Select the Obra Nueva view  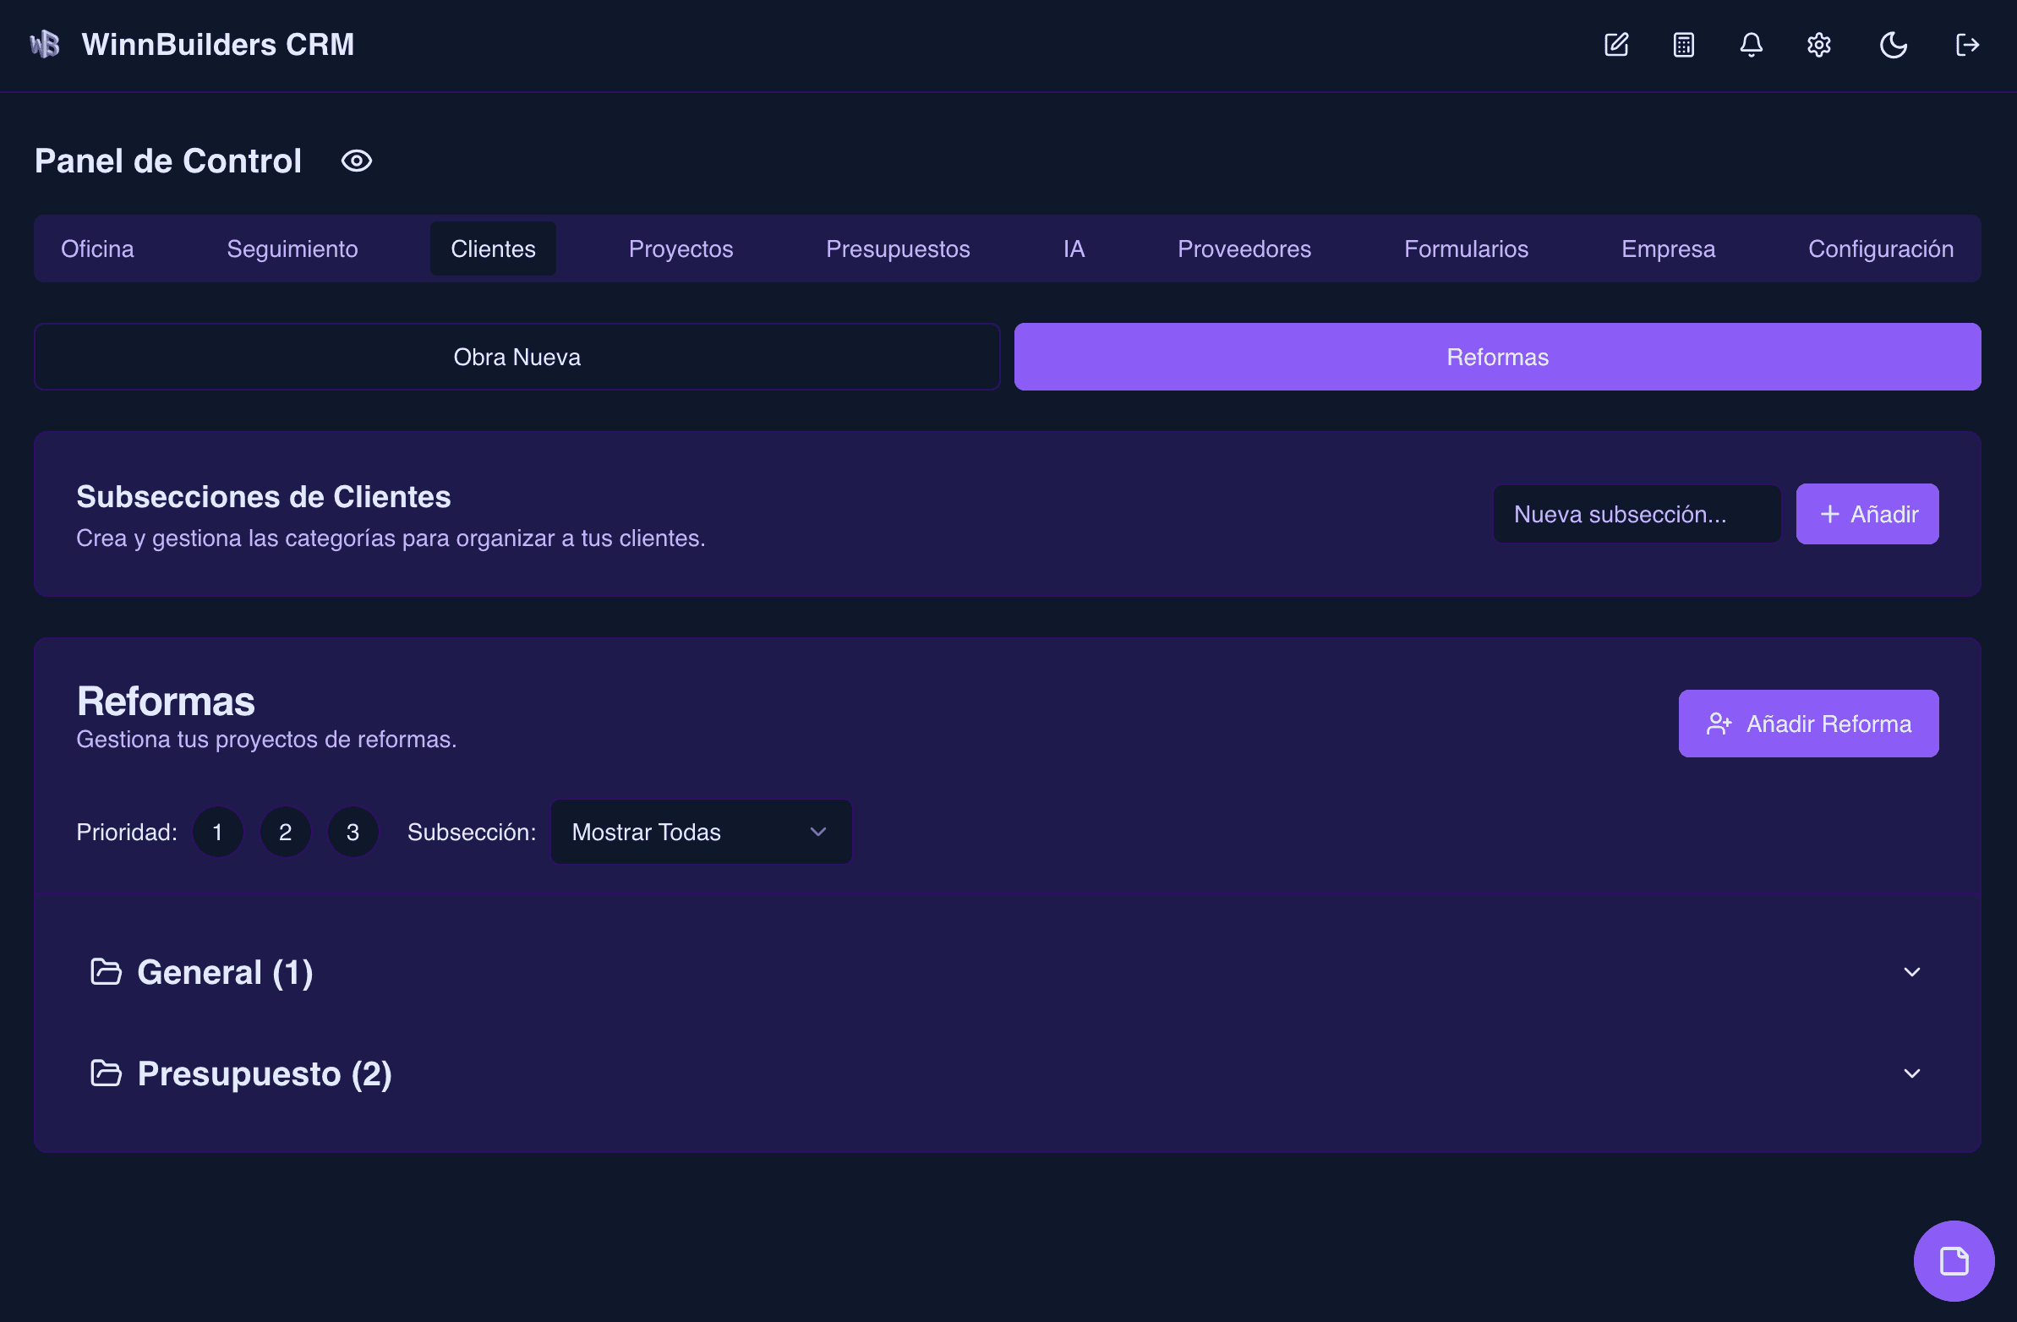click(x=517, y=357)
